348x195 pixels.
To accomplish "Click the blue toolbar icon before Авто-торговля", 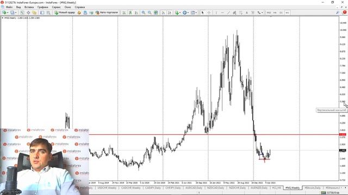I will pos(85,12).
